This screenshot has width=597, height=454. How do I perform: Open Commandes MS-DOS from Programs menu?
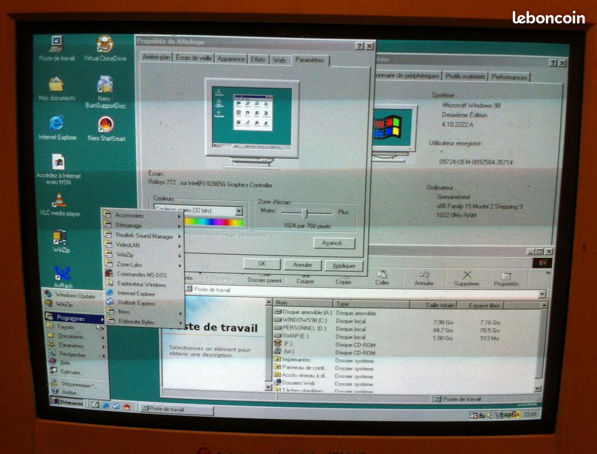pyautogui.click(x=144, y=274)
